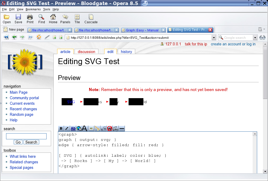
Task: Click the wiki search text field
Action: coord(26,136)
